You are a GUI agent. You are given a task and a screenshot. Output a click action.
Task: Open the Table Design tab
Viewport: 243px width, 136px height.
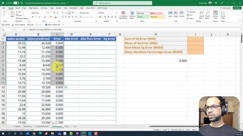pyautogui.click(x=102, y=8)
